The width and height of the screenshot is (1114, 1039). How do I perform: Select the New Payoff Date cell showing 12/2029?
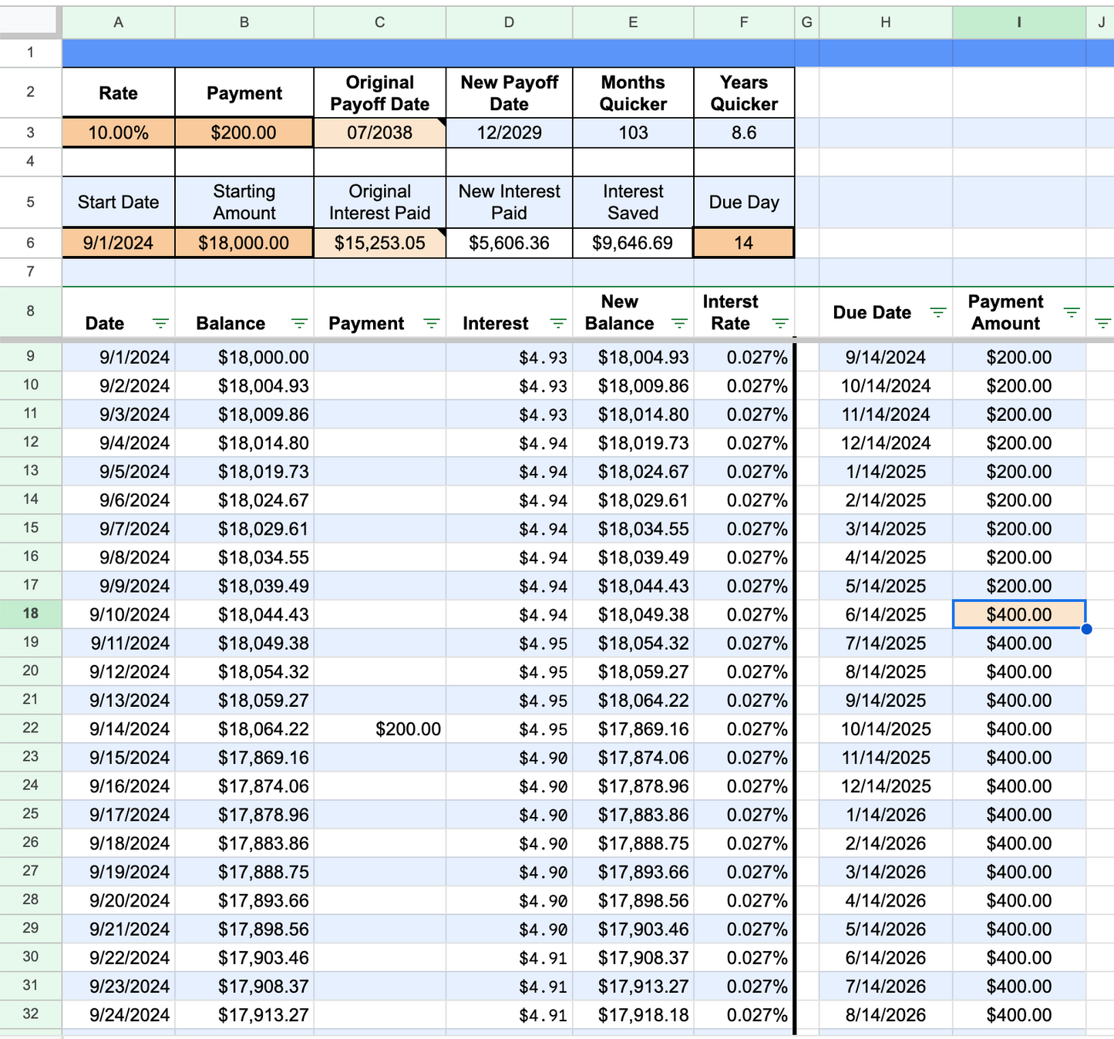509,132
